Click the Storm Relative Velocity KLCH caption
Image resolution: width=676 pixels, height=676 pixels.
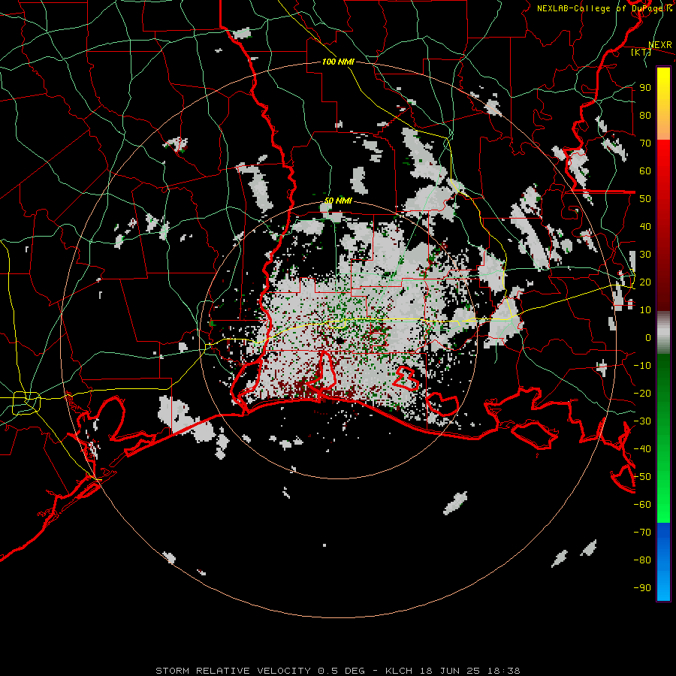point(338,671)
